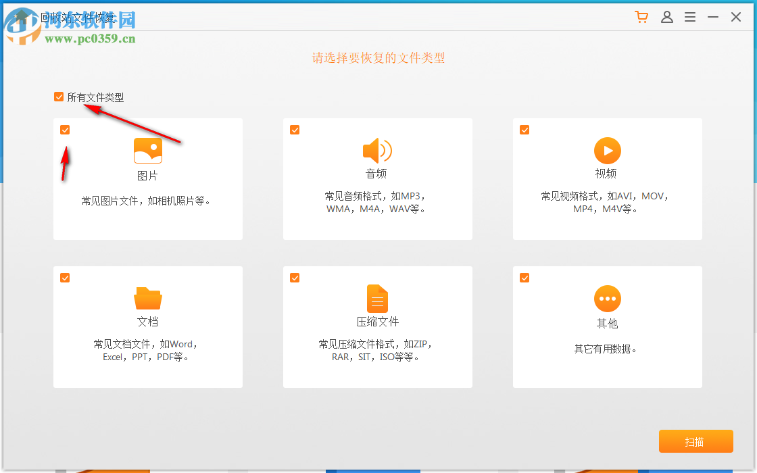
Task: Open the hamburger menu
Action: pos(690,17)
